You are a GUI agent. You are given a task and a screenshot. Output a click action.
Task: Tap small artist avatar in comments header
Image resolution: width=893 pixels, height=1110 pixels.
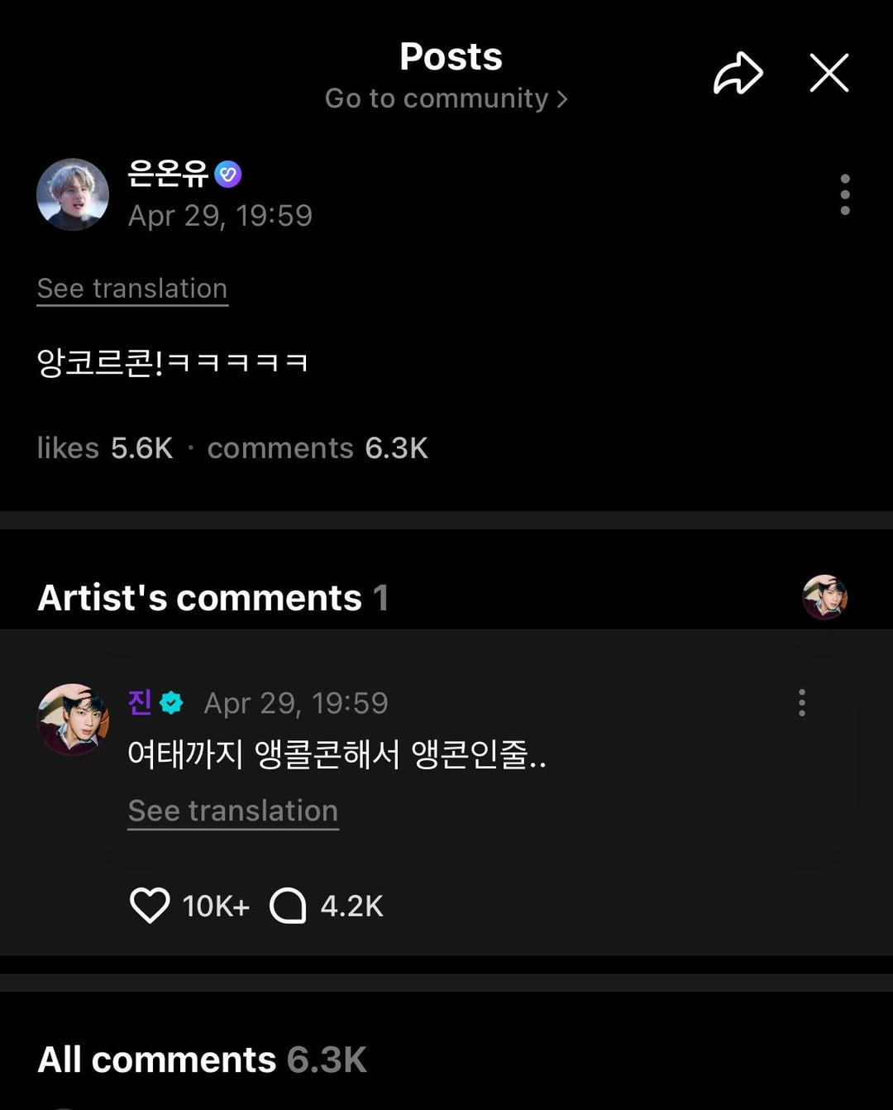coord(824,597)
